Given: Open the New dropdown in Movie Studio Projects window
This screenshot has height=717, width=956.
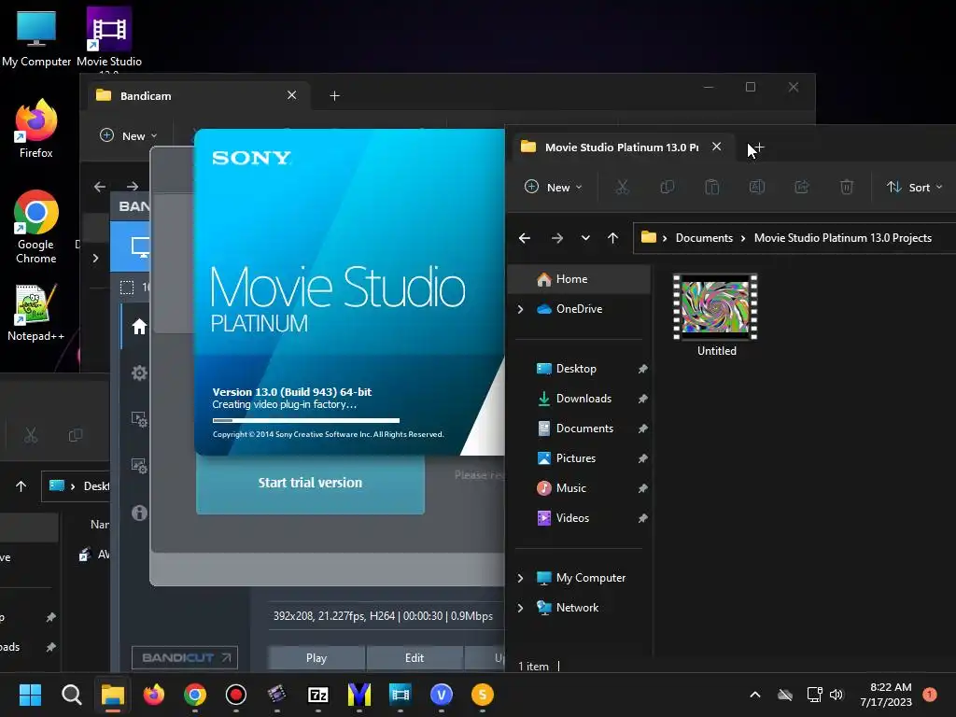Looking at the screenshot, I should [x=553, y=187].
